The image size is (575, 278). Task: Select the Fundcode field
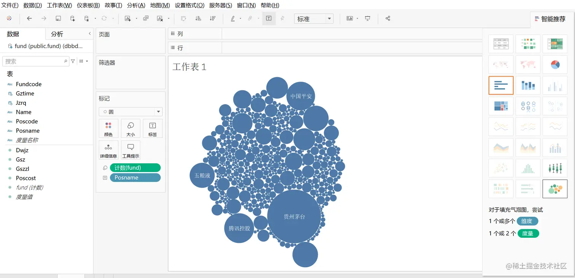[29, 84]
